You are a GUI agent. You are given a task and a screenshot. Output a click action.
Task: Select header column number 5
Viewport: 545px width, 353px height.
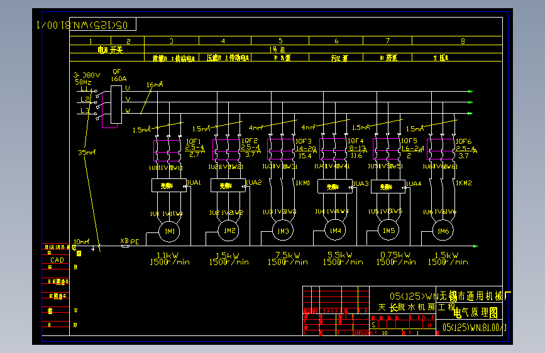click(x=280, y=41)
